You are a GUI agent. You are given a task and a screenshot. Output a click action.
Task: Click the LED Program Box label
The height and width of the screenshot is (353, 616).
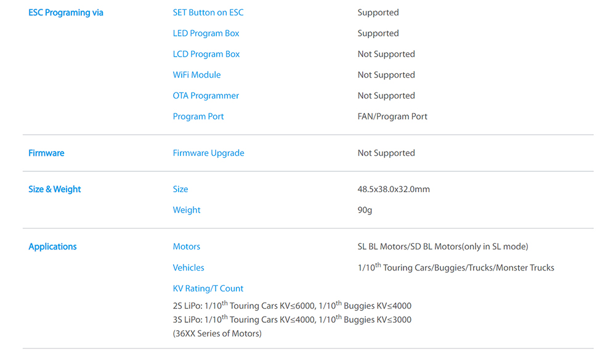point(206,33)
